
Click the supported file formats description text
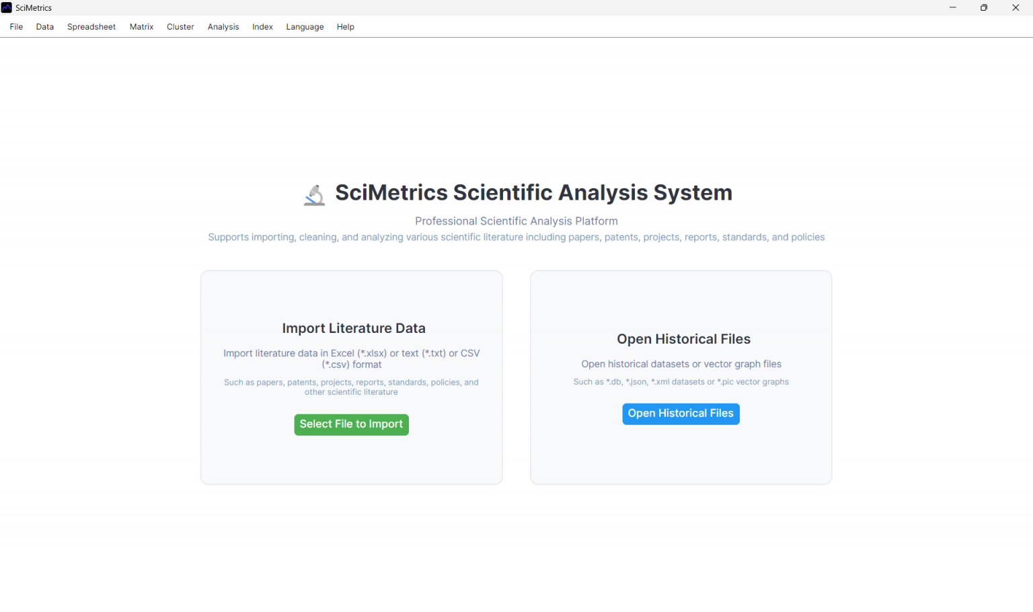pyautogui.click(x=516, y=237)
